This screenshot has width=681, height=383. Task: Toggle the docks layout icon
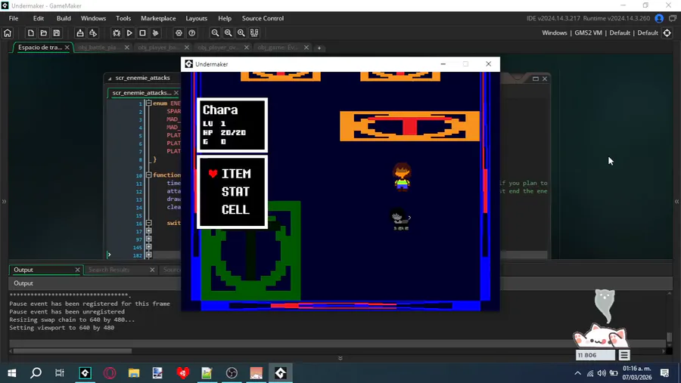point(254,33)
